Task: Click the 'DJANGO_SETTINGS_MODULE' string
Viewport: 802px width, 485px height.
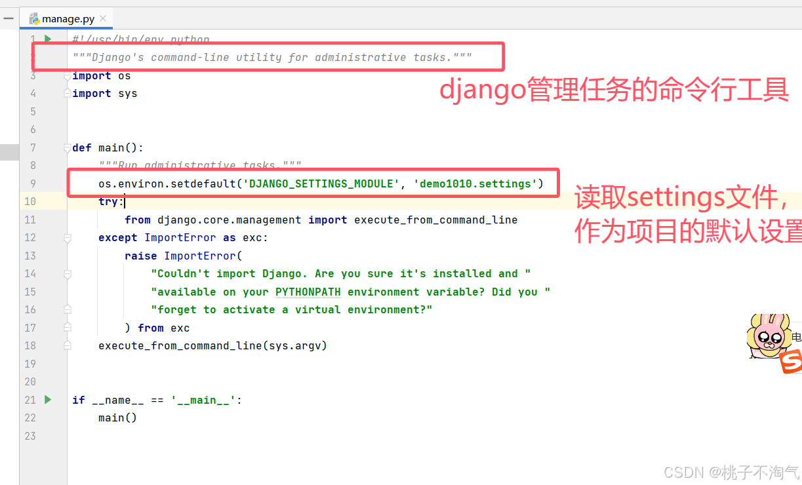Action: pyautogui.click(x=321, y=184)
